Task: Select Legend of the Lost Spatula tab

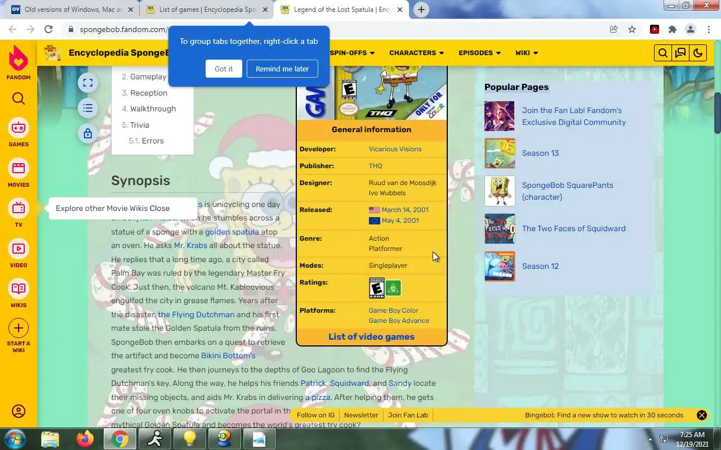Action: pyautogui.click(x=342, y=10)
